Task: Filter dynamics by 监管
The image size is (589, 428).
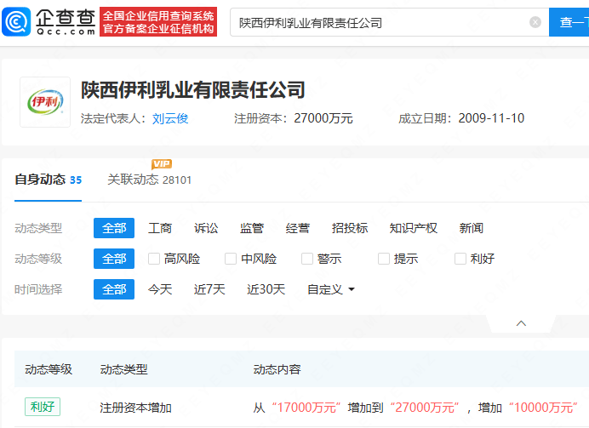Action: (x=252, y=228)
